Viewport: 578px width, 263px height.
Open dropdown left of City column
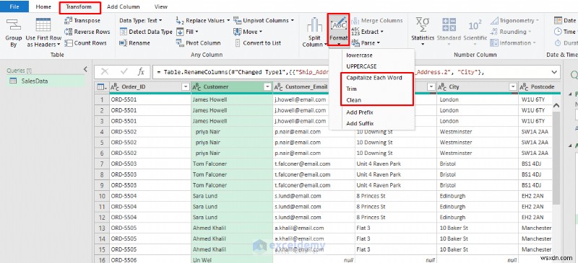tap(431, 86)
